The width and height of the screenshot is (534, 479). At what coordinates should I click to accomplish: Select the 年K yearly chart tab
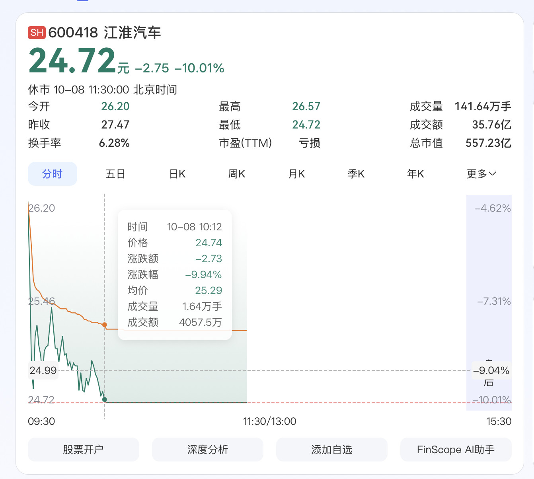pos(415,174)
